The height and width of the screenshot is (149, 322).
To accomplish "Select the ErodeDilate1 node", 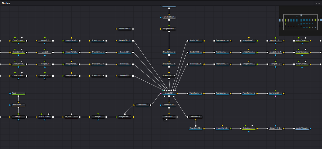I will [169, 17].
